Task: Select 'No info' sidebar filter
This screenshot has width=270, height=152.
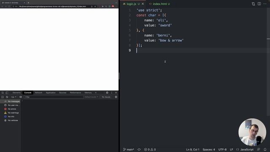Action: [x=10, y=117]
